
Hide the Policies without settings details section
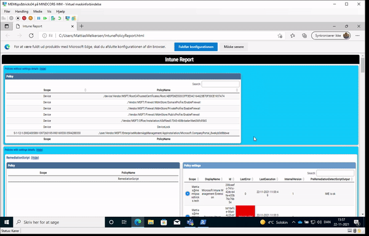click(x=42, y=69)
